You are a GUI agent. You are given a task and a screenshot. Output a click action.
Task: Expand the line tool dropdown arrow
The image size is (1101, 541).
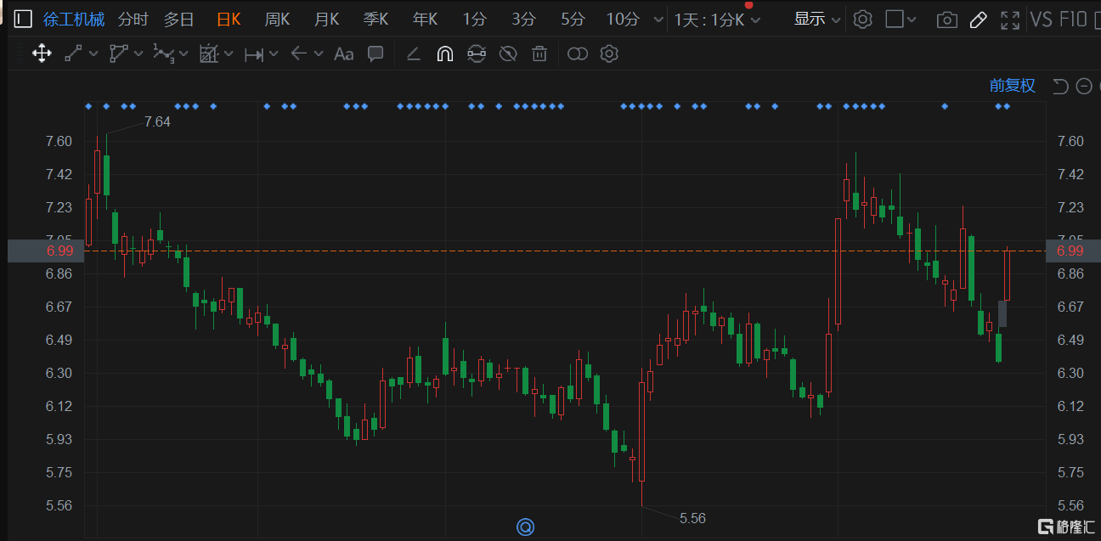click(x=93, y=54)
